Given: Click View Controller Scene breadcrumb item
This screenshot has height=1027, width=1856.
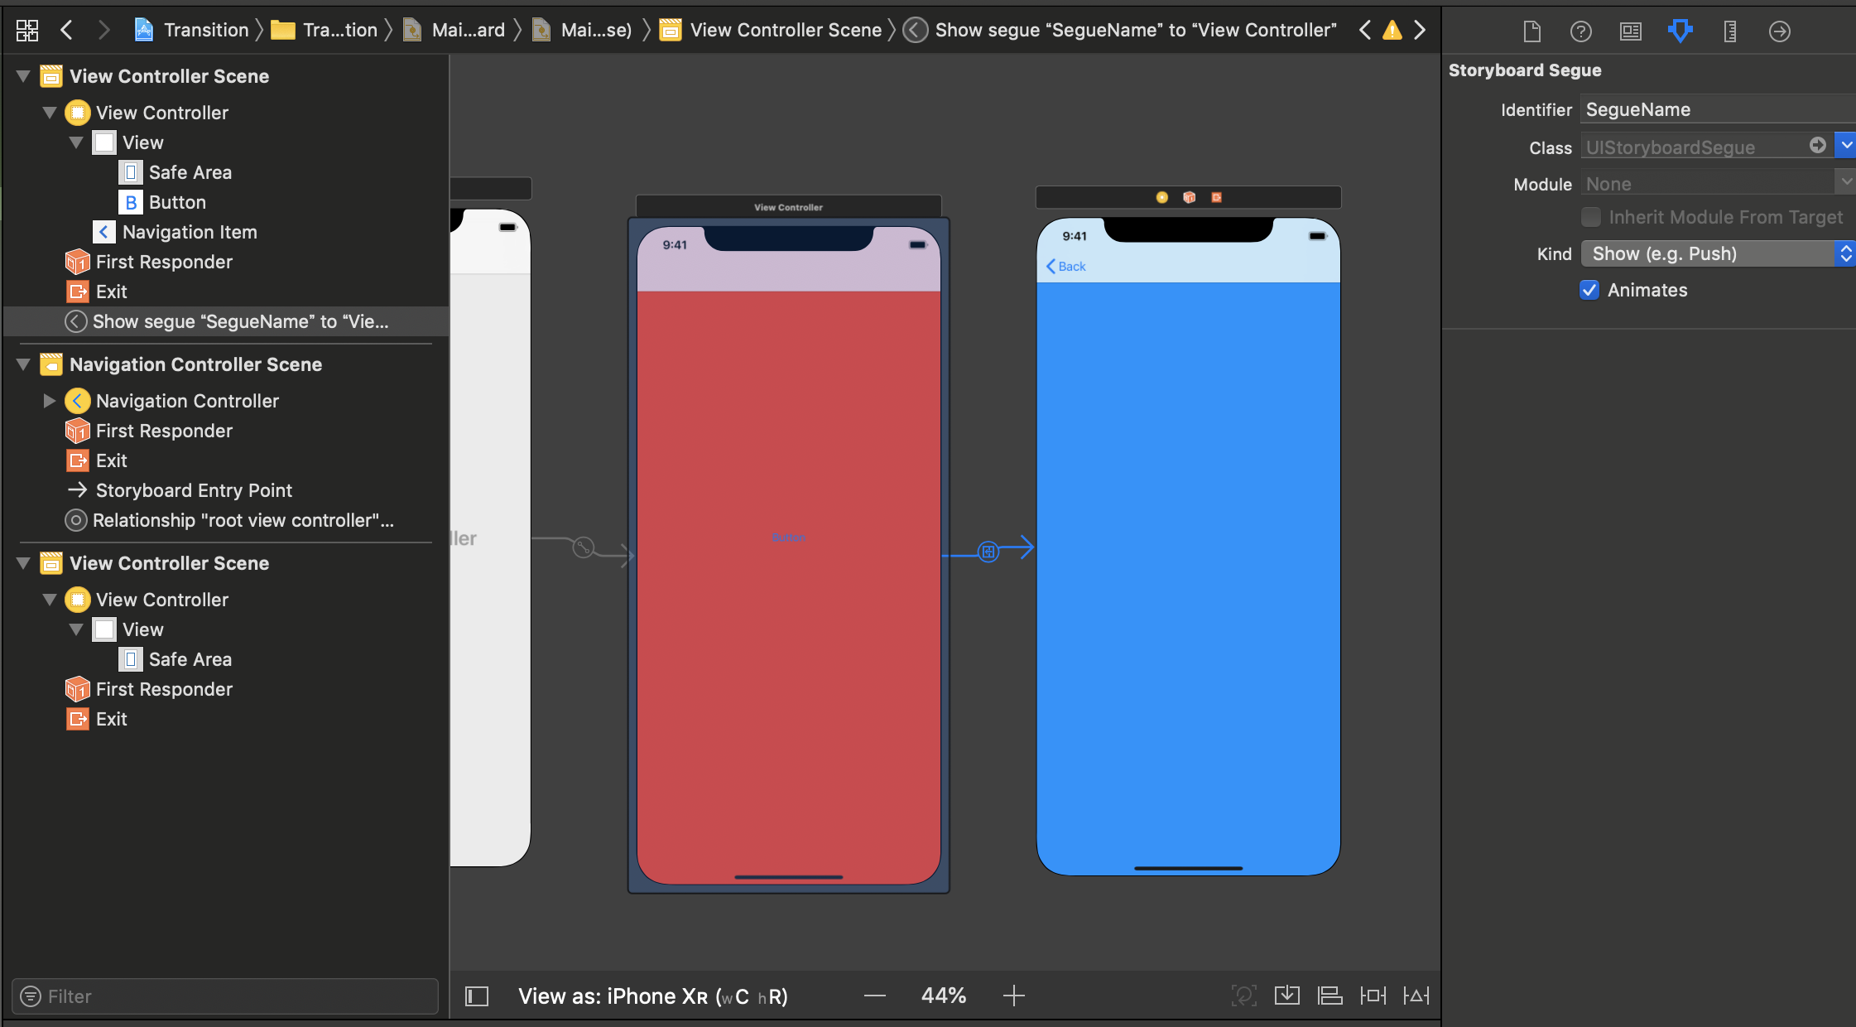Looking at the screenshot, I should [x=786, y=31].
